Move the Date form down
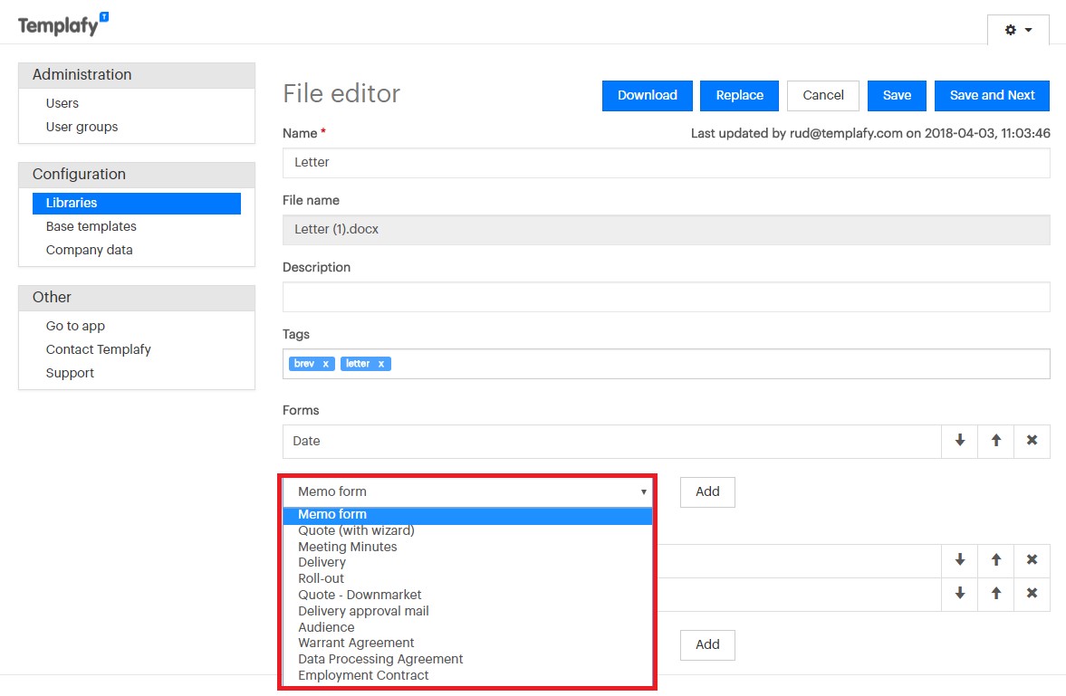1066x696 pixels. tap(960, 441)
